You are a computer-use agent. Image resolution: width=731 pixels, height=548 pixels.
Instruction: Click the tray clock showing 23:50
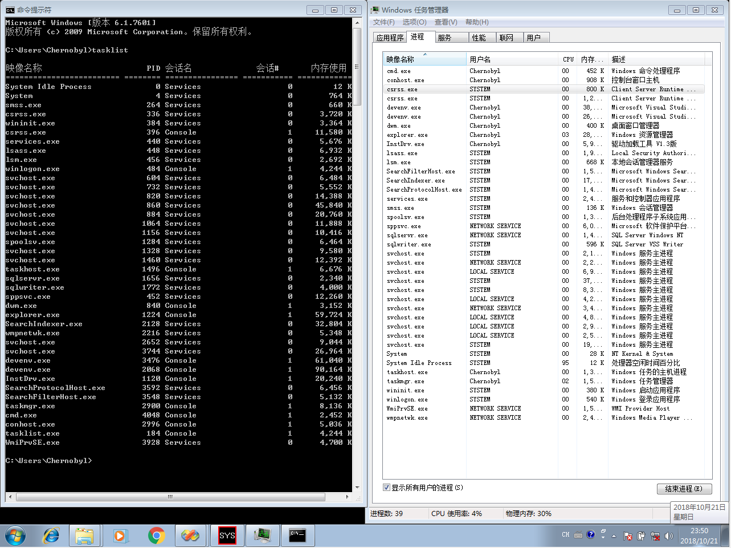point(699,535)
